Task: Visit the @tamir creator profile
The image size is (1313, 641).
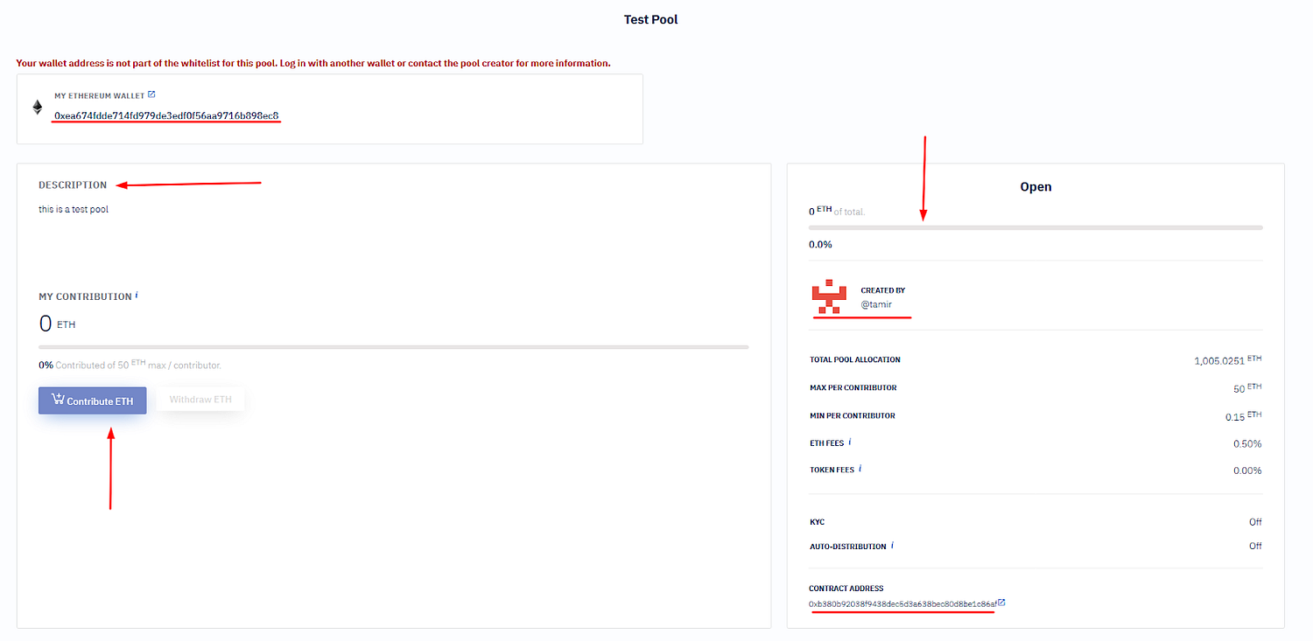Action: [x=876, y=304]
